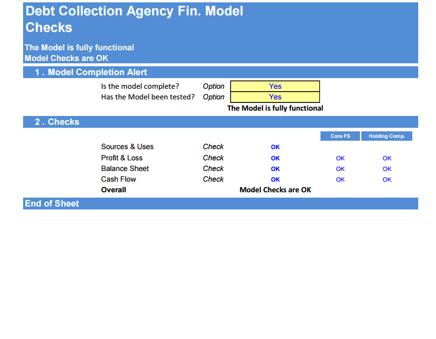
Task: Click the 'Debt Collection Agency Fin. Model' title
Action: click(x=134, y=11)
